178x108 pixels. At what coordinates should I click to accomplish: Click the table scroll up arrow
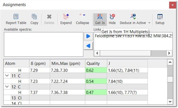click(170, 62)
